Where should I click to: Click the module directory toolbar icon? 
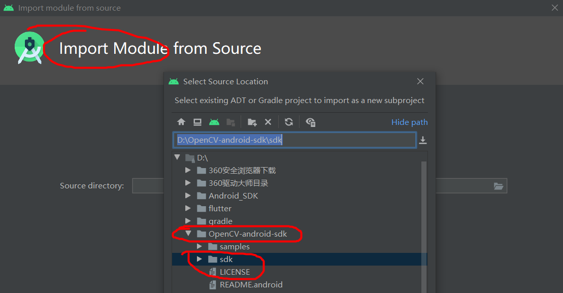(230, 122)
